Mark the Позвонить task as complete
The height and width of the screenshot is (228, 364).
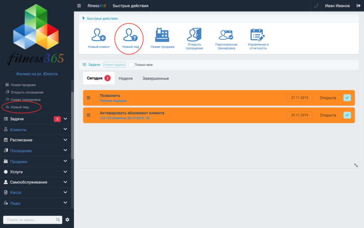point(347,98)
